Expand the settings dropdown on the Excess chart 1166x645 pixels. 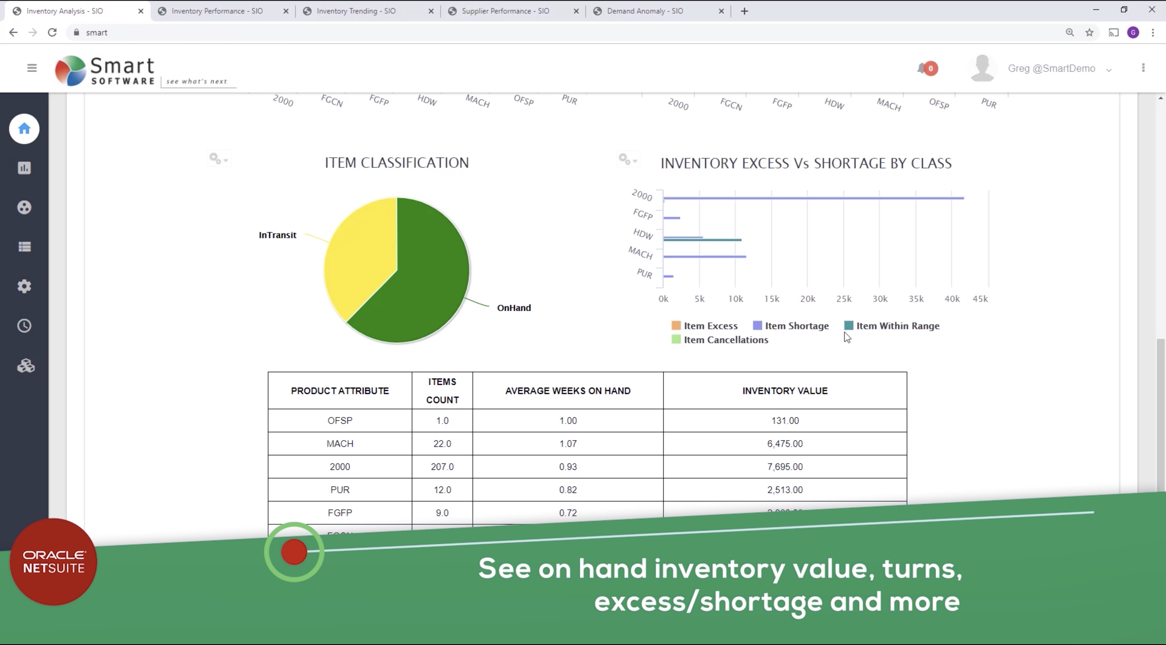click(x=628, y=159)
